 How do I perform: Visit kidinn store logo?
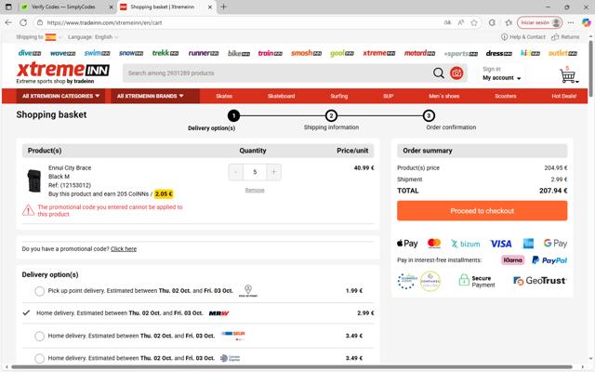pyautogui.click(x=530, y=53)
